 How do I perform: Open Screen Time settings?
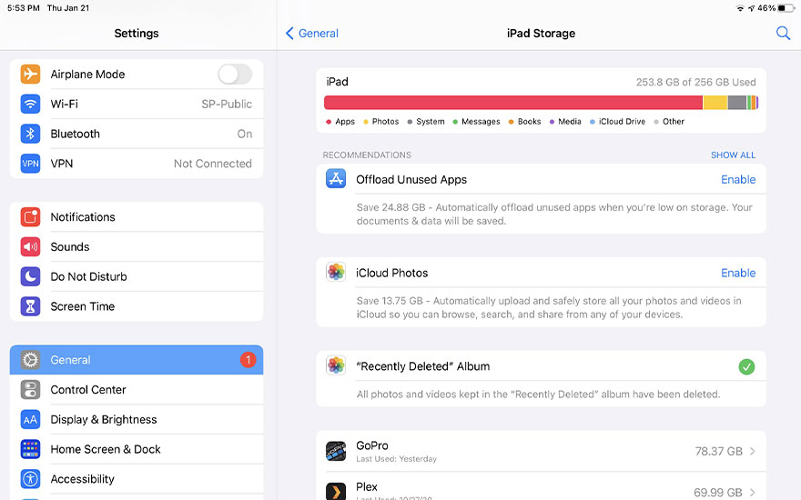[137, 306]
